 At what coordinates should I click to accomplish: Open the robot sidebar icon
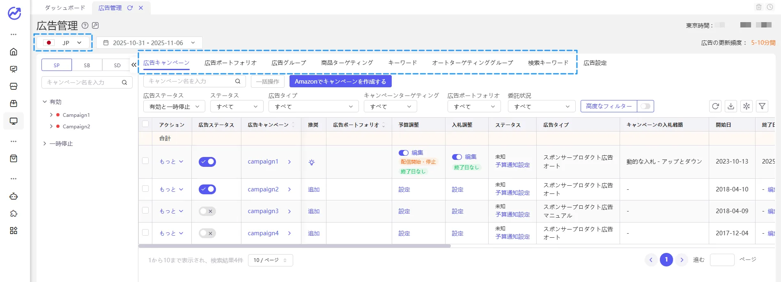pyautogui.click(x=14, y=196)
